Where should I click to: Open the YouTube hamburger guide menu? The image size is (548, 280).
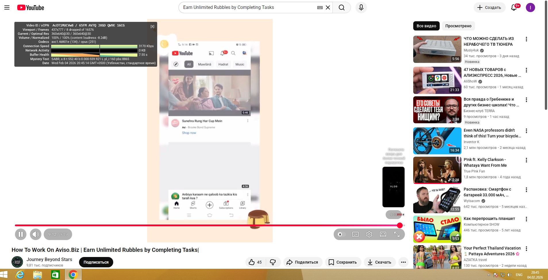[7, 7]
